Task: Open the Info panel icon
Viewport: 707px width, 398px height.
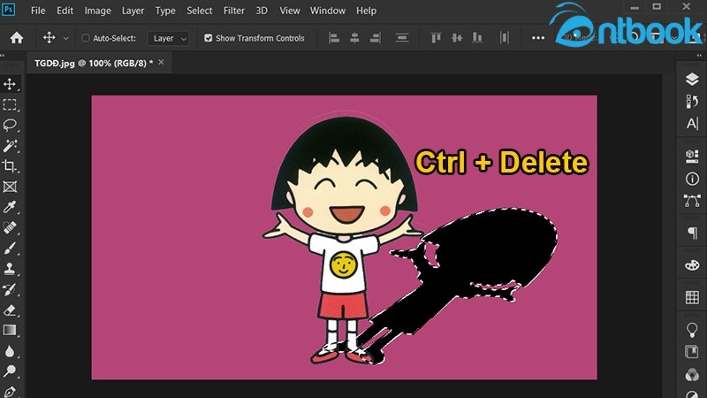Action: (692, 179)
